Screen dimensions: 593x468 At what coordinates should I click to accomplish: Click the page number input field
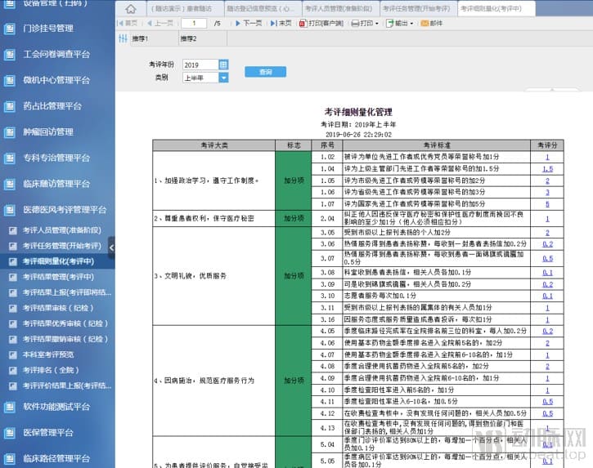[194, 24]
